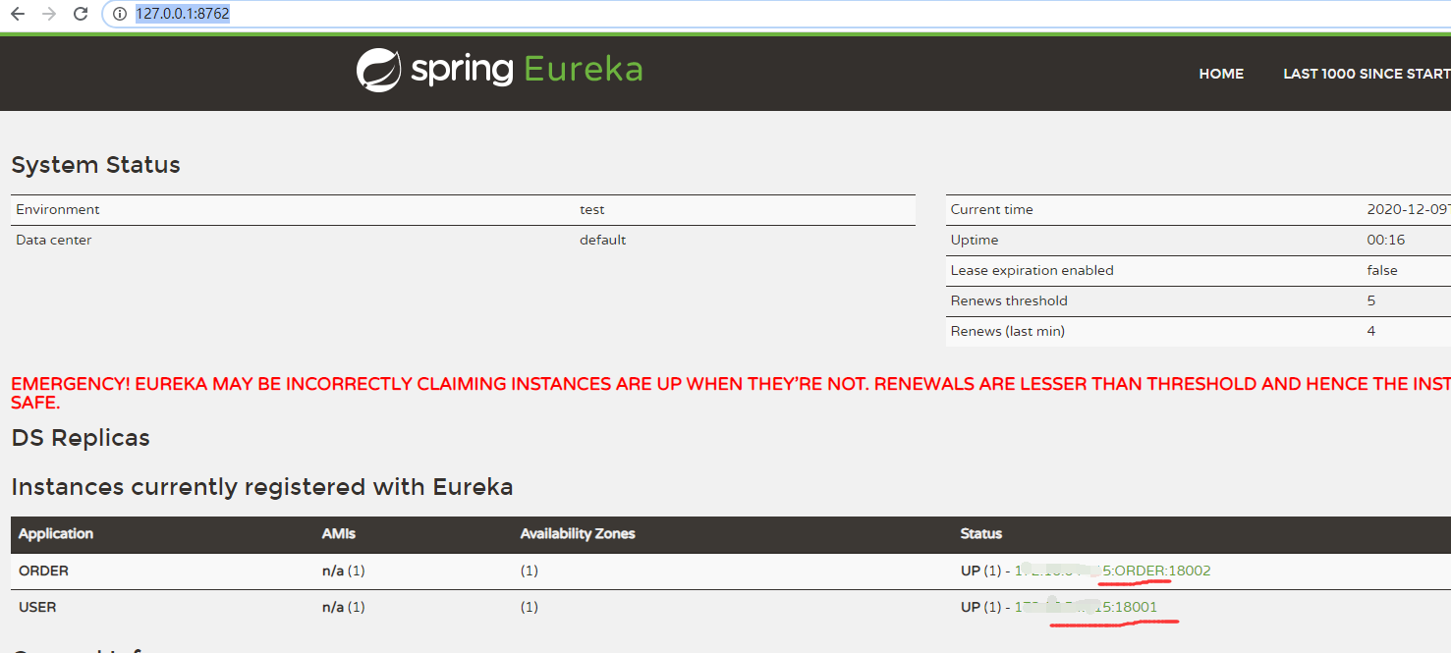Click the Renews threshold label
This screenshot has height=653, width=1451.
1009,300
